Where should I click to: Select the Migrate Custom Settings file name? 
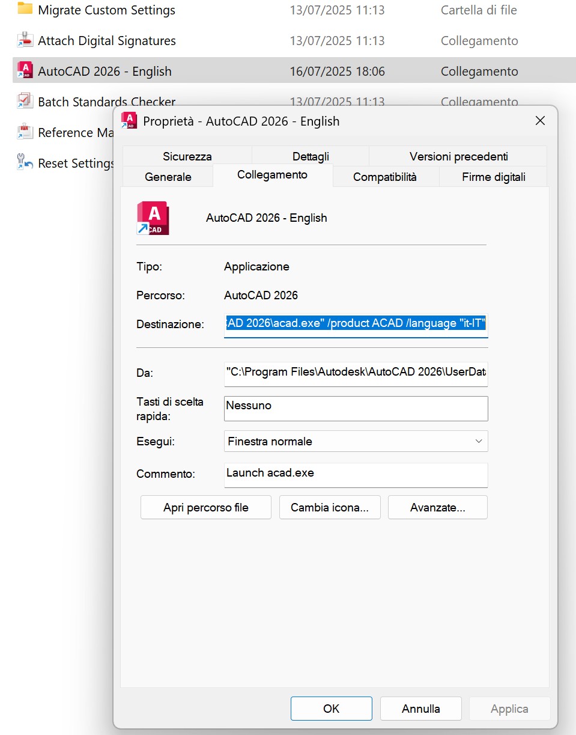pyautogui.click(x=106, y=10)
